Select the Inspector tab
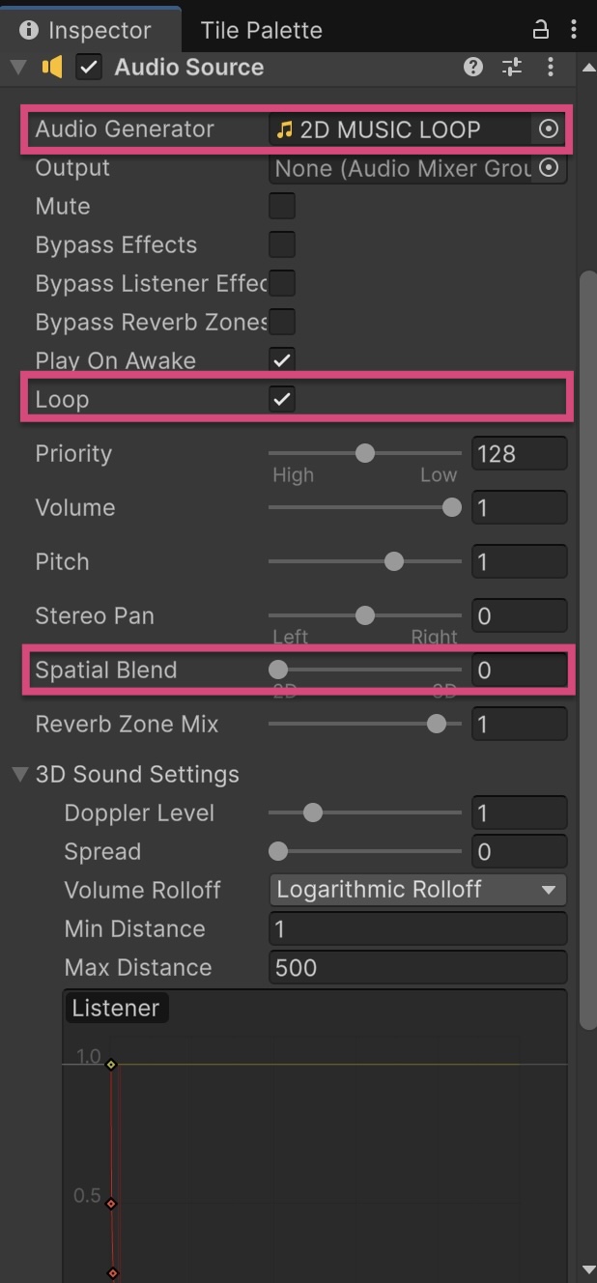597x1283 pixels. click(92, 29)
